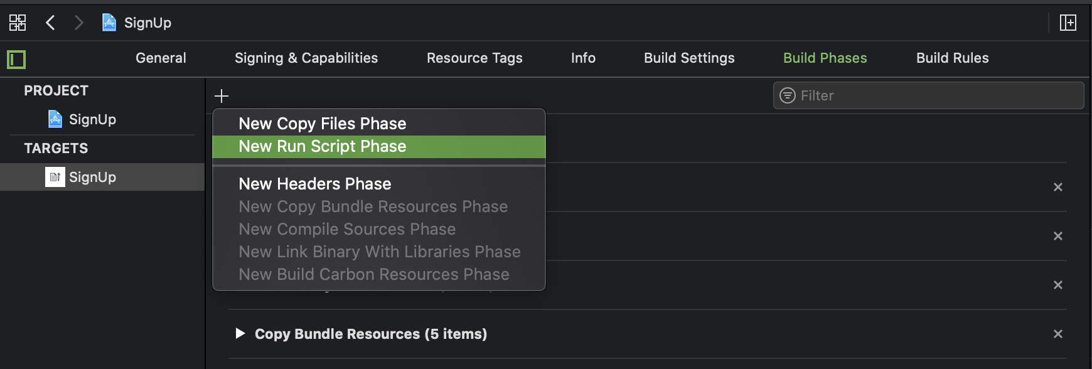Go back with the left chevron
1092x369 pixels.
[51, 23]
